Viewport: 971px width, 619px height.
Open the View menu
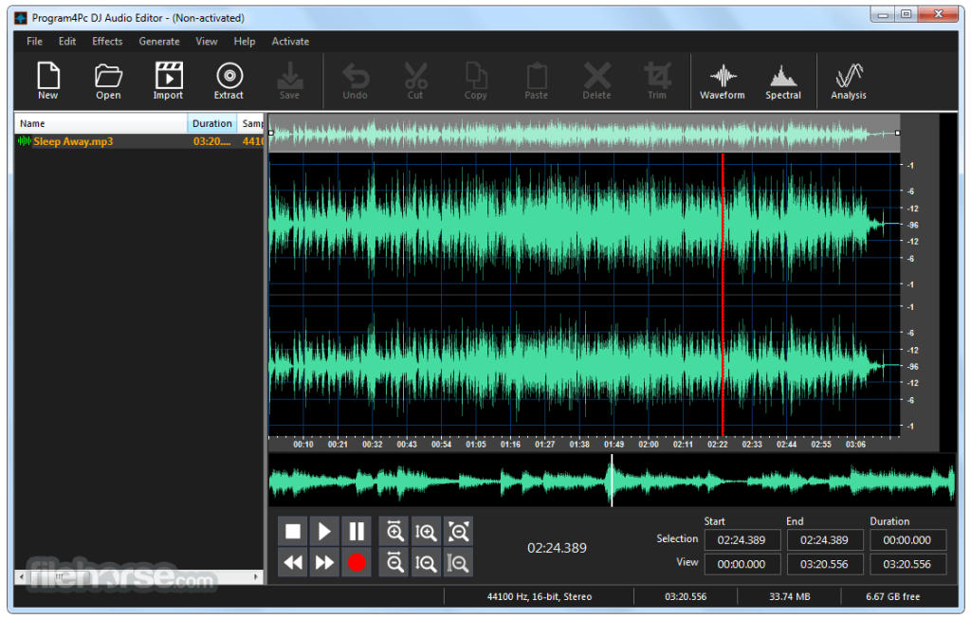coord(207,42)
